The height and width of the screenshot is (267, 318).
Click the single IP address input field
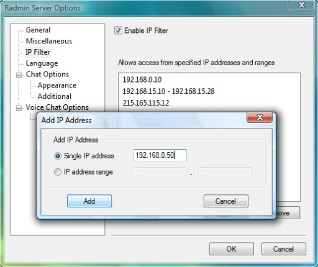(x=160, y=155)
